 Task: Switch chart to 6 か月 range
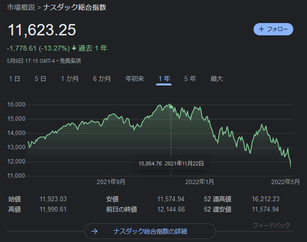102,79
